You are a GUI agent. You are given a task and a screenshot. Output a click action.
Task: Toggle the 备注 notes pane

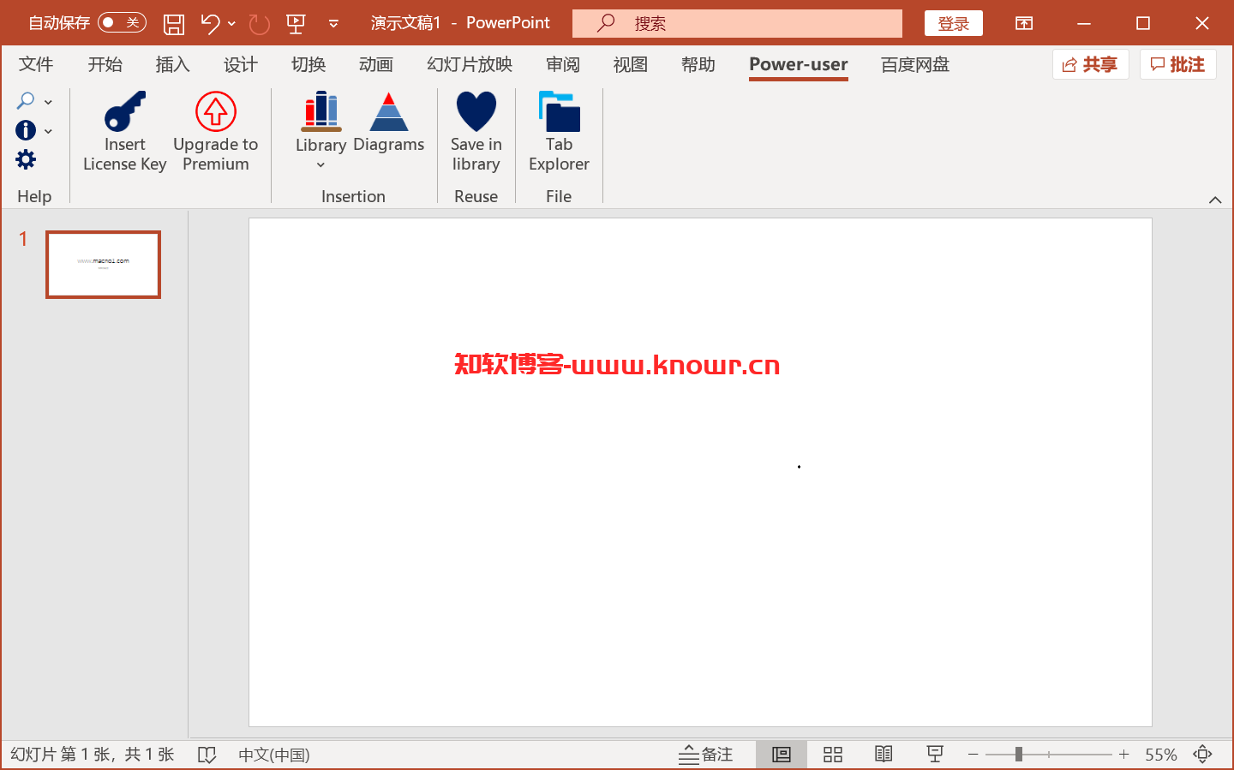706,755
